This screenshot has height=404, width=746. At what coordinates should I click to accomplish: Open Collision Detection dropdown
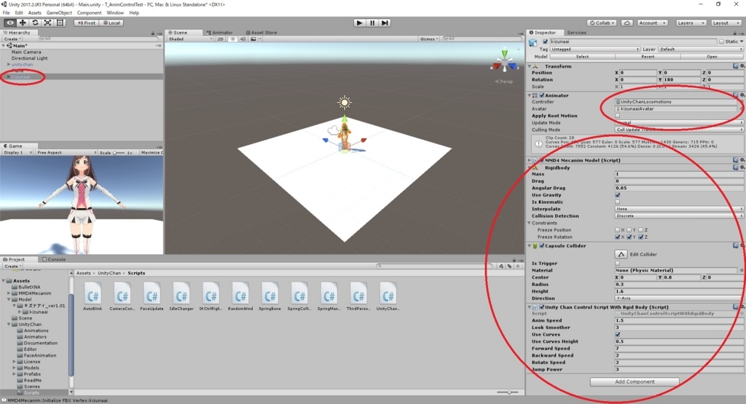tap(678, 216)
